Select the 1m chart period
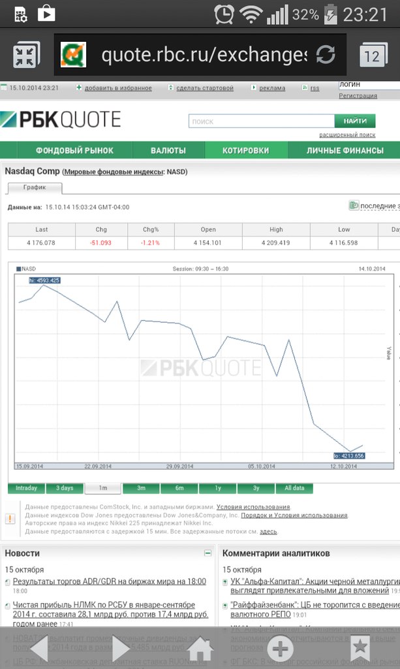 103,488
